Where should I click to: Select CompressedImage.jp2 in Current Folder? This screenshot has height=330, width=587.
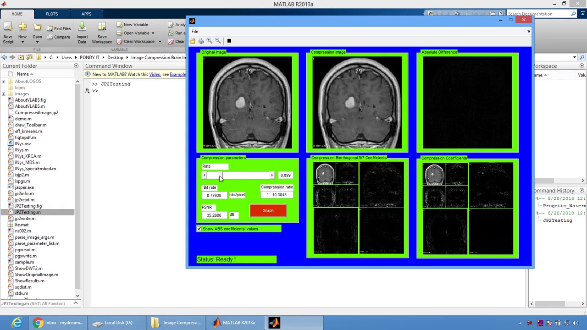[x=36, y=113]
